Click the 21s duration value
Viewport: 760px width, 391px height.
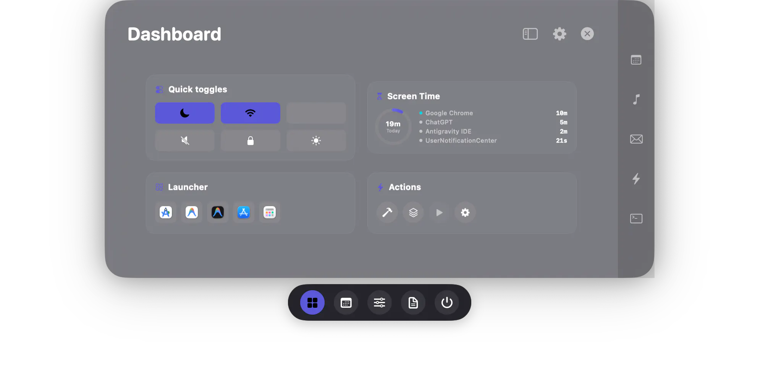[561, 141]
